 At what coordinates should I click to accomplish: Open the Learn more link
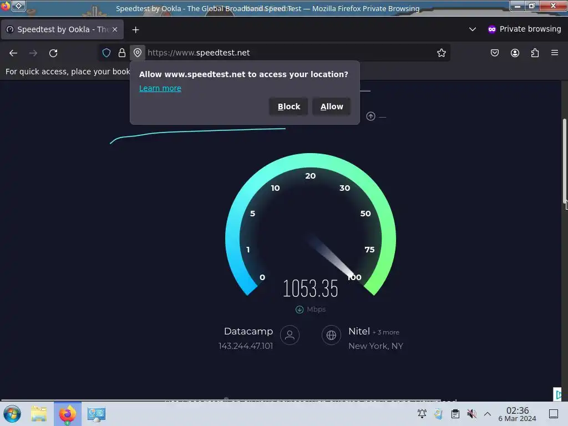pos(160,88)
